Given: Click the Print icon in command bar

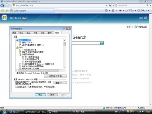Looking at the screenshot, I should [120, 10].
